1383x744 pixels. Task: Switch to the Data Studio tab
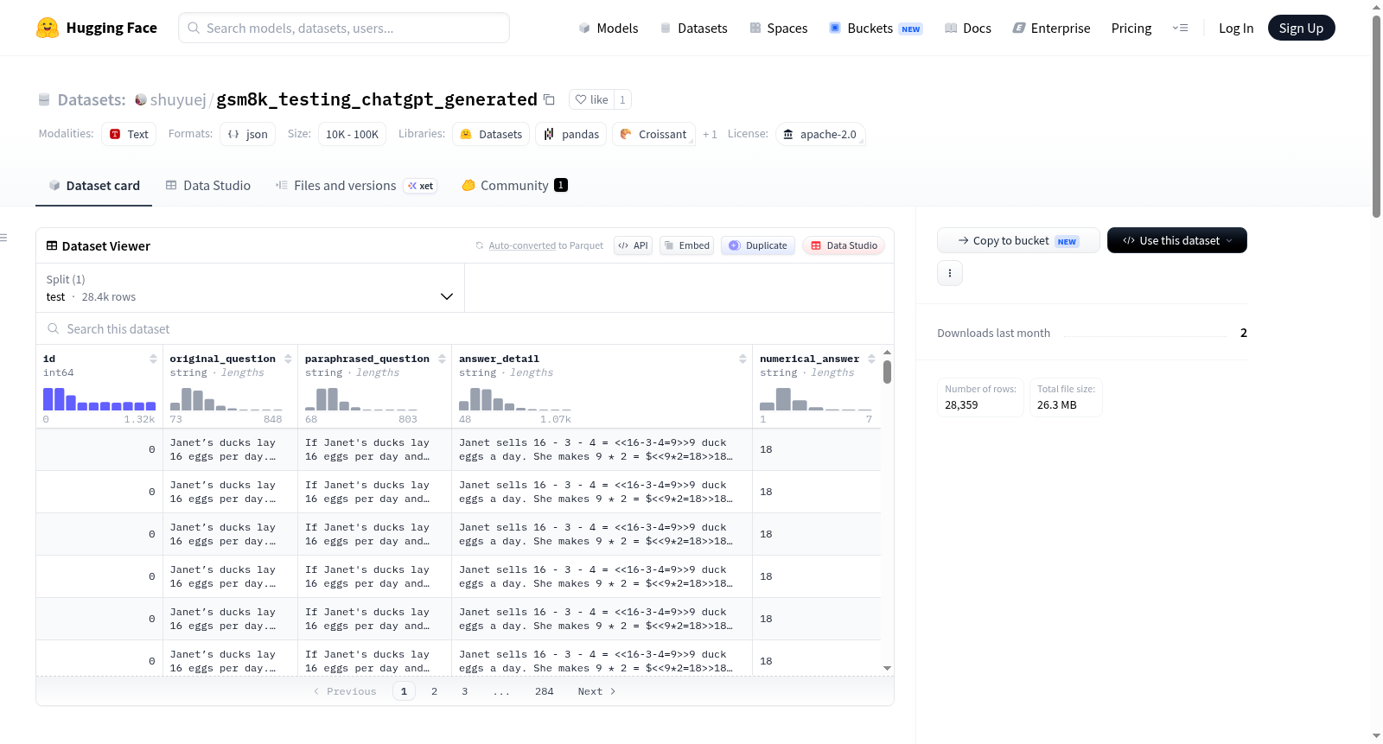point(208,185)
